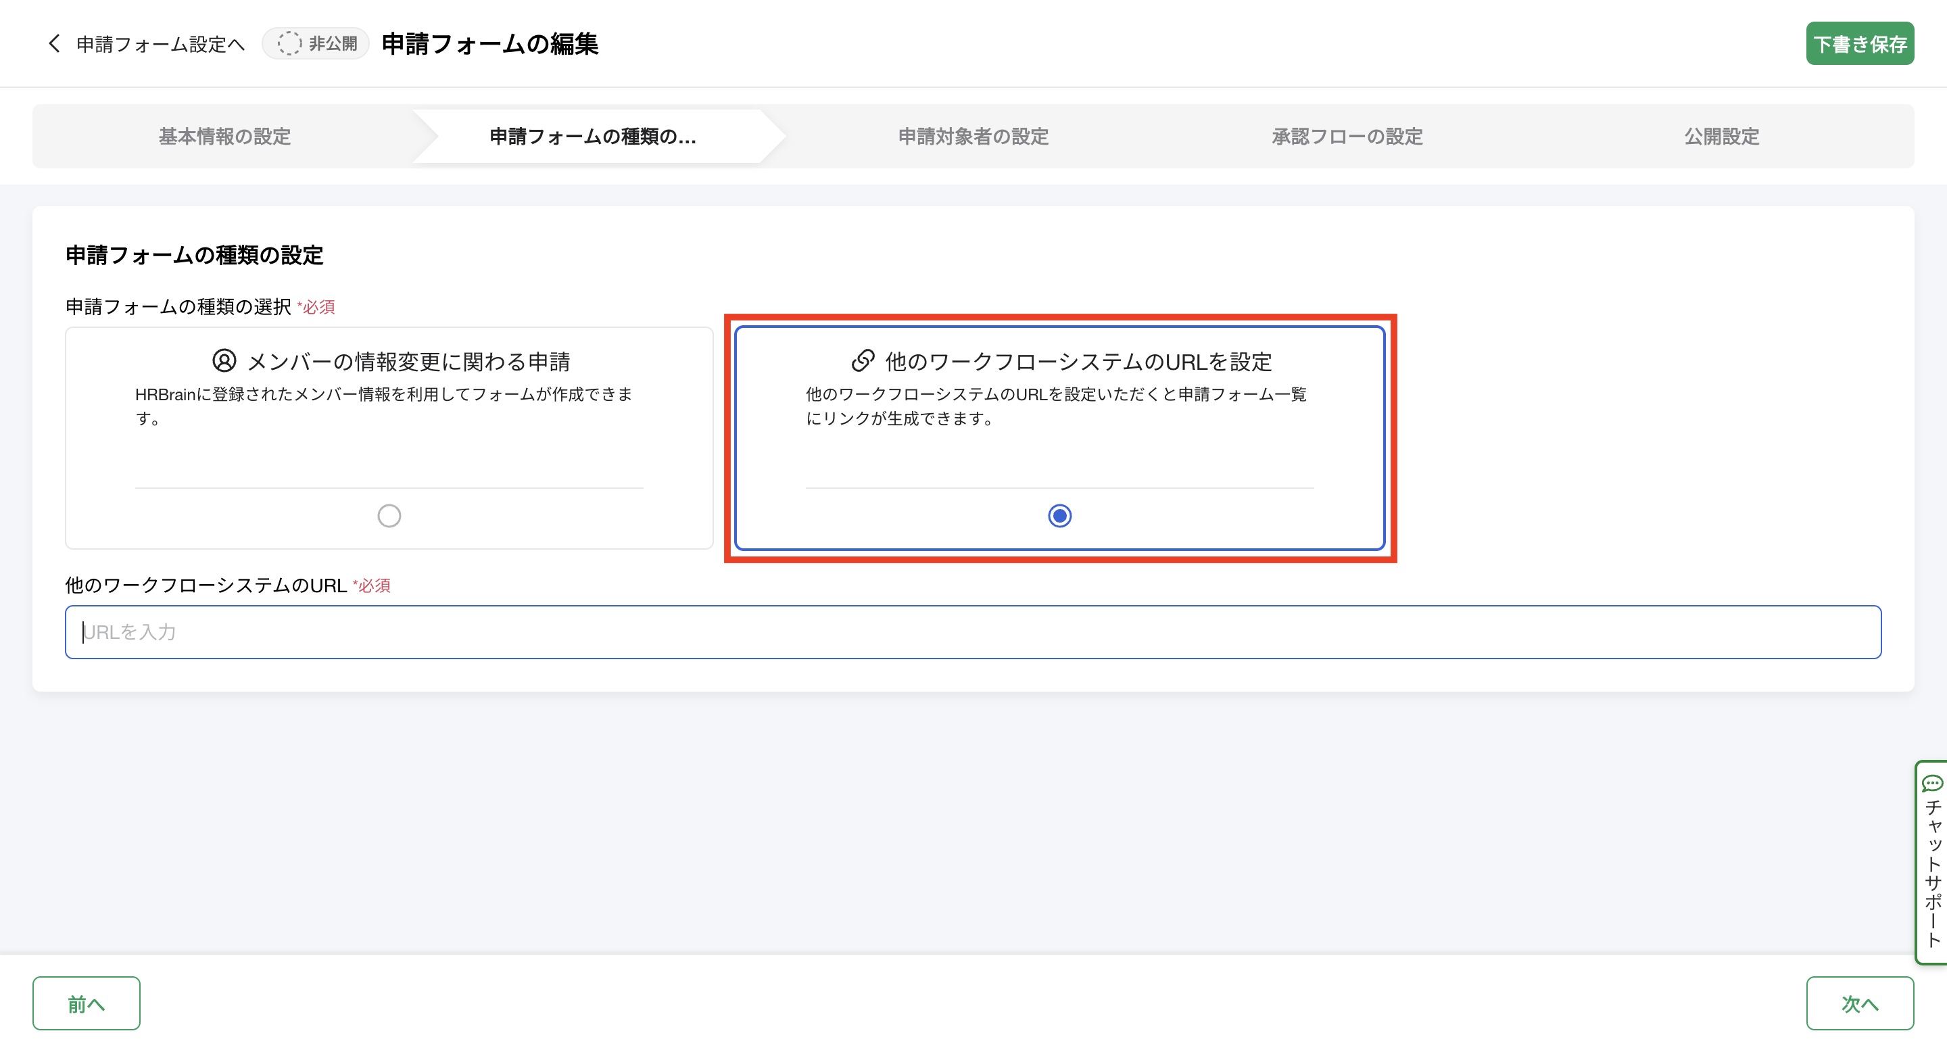This screenshot has height=1052, width=1947.
Task: Click the dashed circle 非公開 status icon
Action: (x=289, y=44)
